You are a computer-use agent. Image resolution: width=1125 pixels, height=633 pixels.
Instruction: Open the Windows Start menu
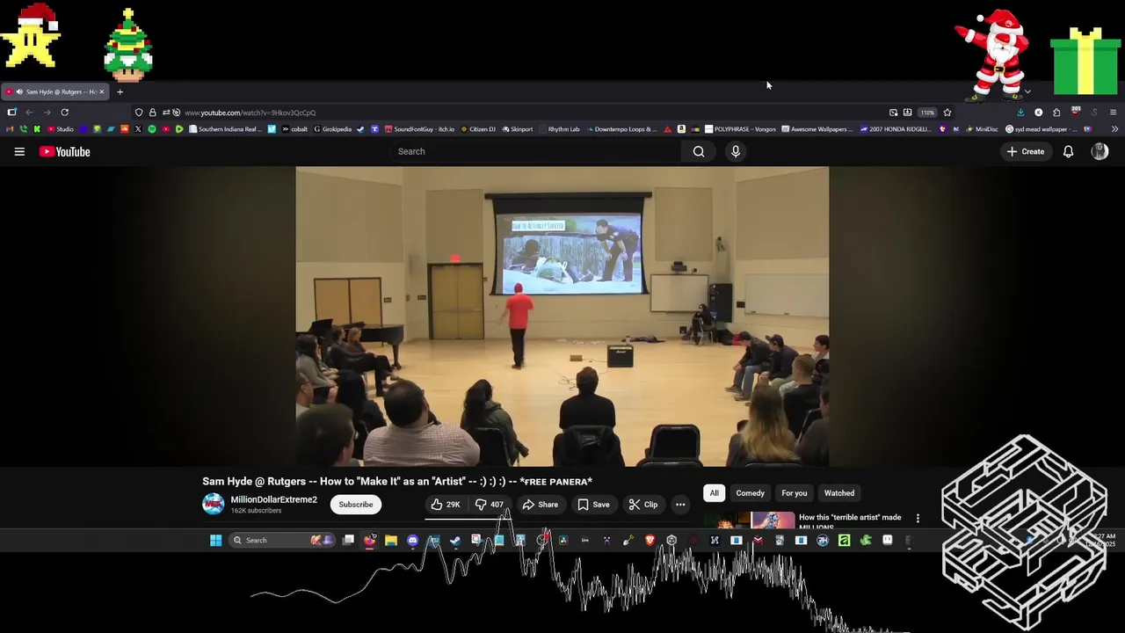click(215, 540)
